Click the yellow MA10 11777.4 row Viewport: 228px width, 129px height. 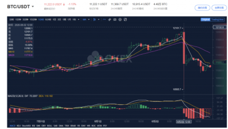[20, 52]
